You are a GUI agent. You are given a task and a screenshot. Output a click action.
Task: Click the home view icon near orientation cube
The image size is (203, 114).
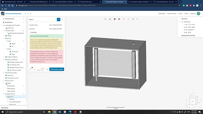point(200,107)
